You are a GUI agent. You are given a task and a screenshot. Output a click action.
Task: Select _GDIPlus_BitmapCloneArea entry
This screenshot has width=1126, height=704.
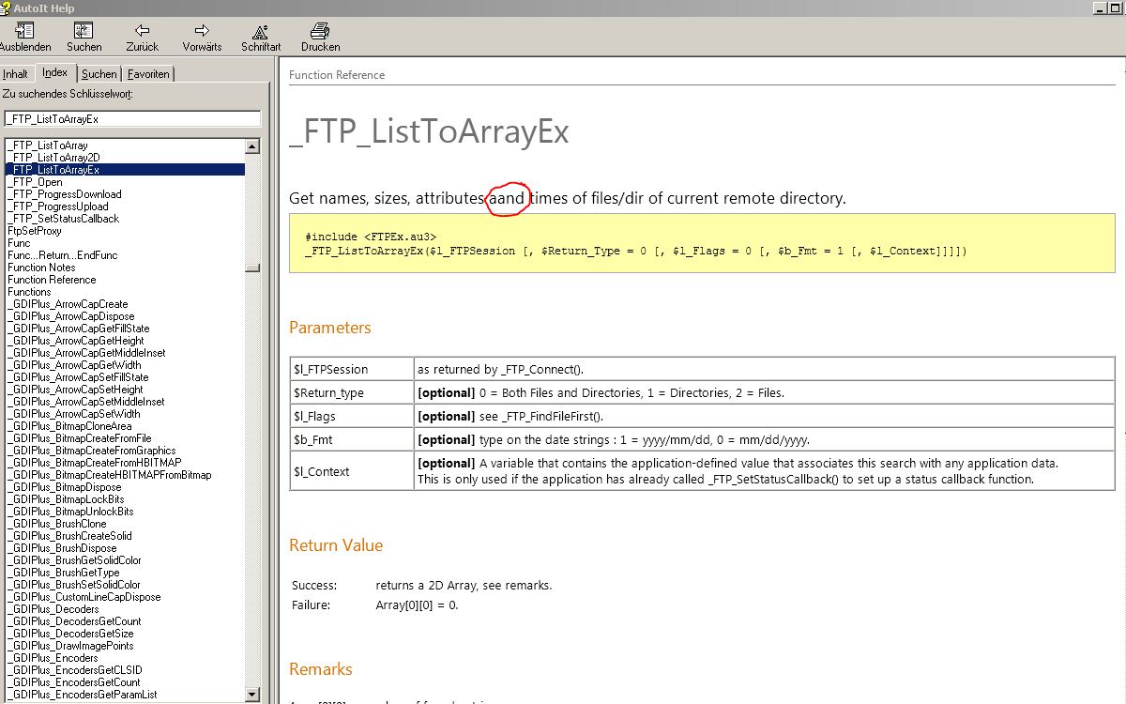(69, 426)
